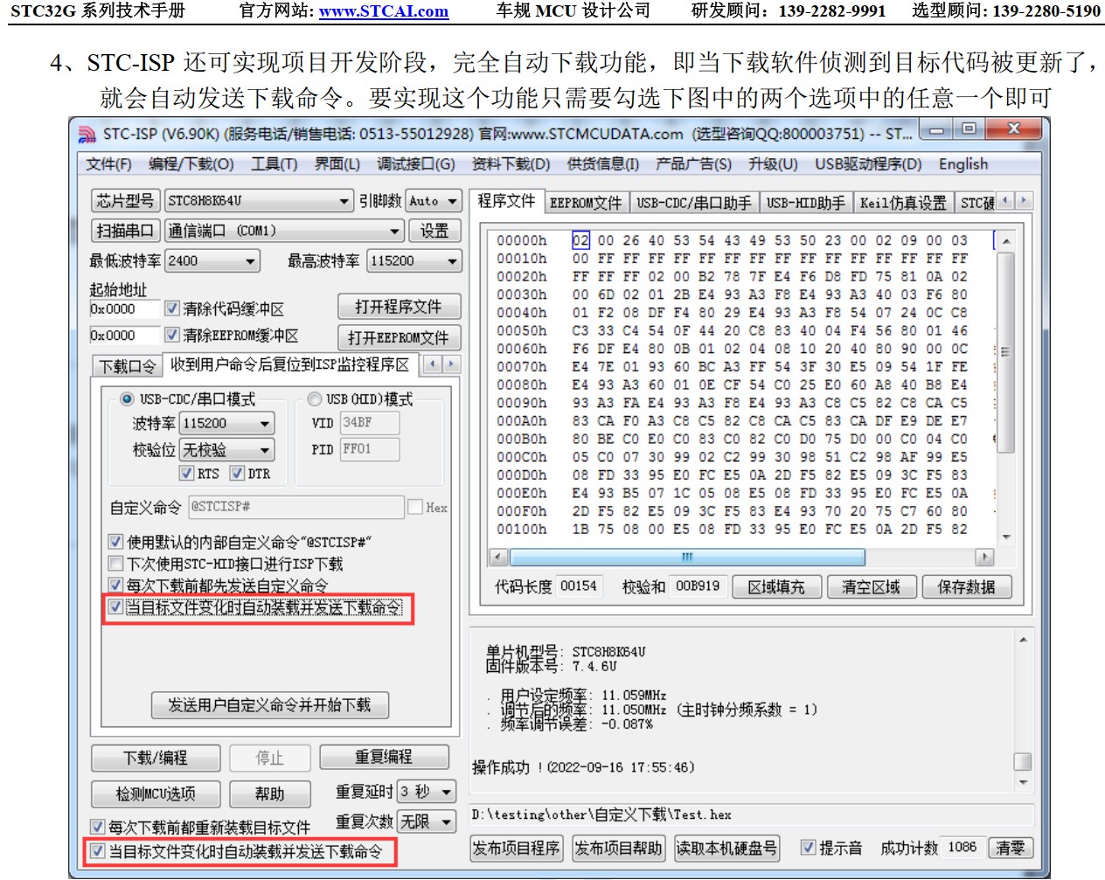
Task: Click hex view horizontal scroll right arrow
Action: 985,557
